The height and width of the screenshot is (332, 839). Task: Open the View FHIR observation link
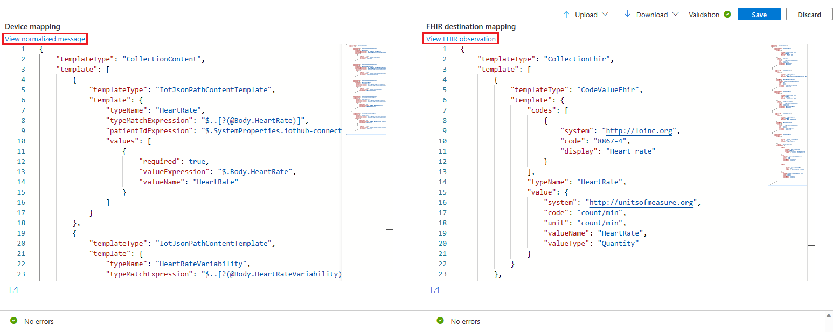pos(461,39)
